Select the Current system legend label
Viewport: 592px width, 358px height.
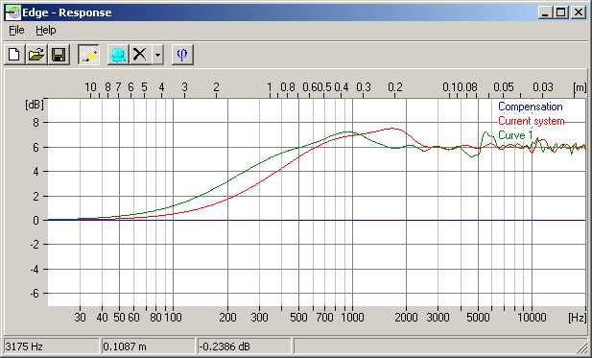pos(532,121)
